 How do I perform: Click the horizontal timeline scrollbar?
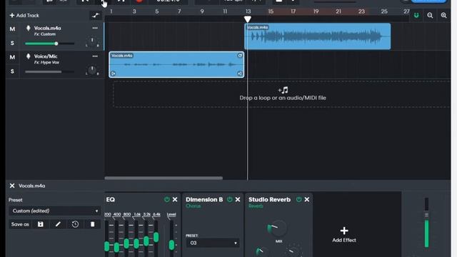point(164,178)
